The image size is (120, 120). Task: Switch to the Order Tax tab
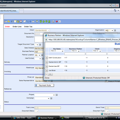pos(28,26)
